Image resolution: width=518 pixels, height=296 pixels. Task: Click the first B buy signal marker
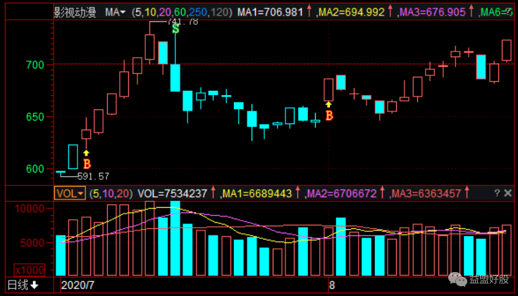point(87,164)
